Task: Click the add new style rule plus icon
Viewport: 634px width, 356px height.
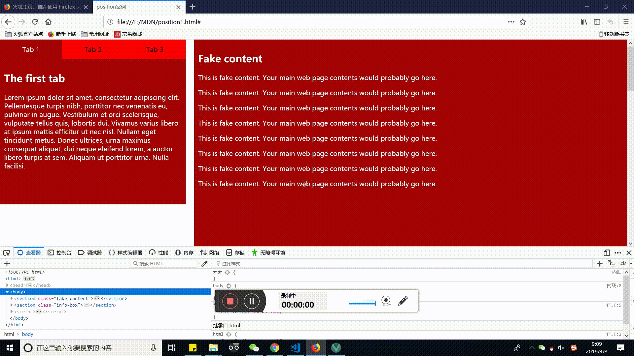Action: (599, 263)
